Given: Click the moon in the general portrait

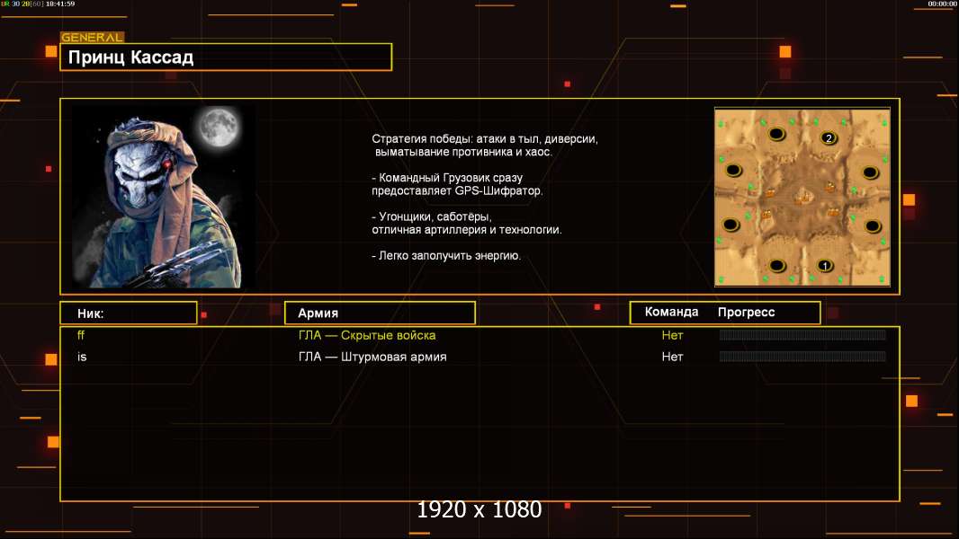Looking at the screenshot, I should pyautogui.click(x=219, y=126).
